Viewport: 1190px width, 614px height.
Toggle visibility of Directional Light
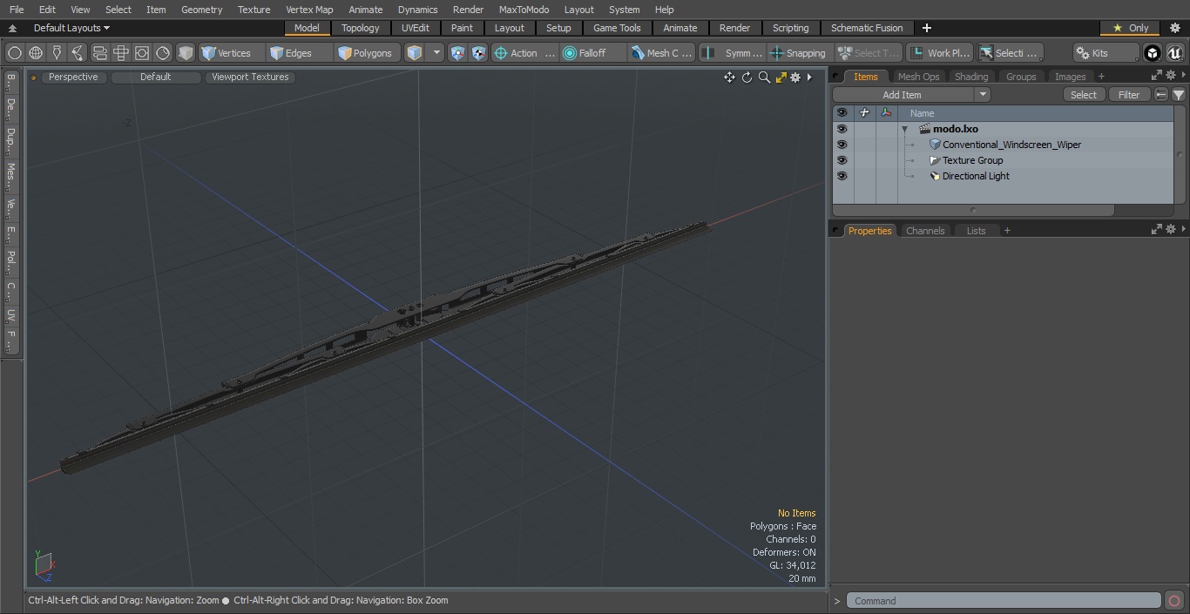[842, 176]
